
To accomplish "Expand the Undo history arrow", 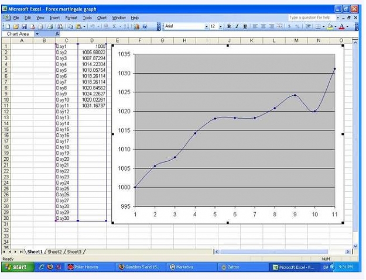I will (98, 27).
